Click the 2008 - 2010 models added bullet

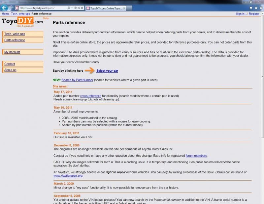(x=89, y=118)
